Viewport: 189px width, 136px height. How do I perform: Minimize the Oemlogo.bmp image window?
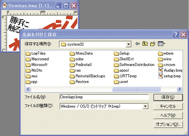58,6
